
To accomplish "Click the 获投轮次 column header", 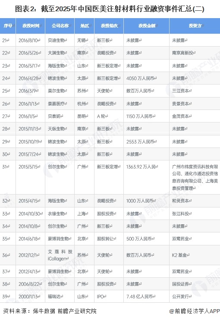I will [109, 26].
